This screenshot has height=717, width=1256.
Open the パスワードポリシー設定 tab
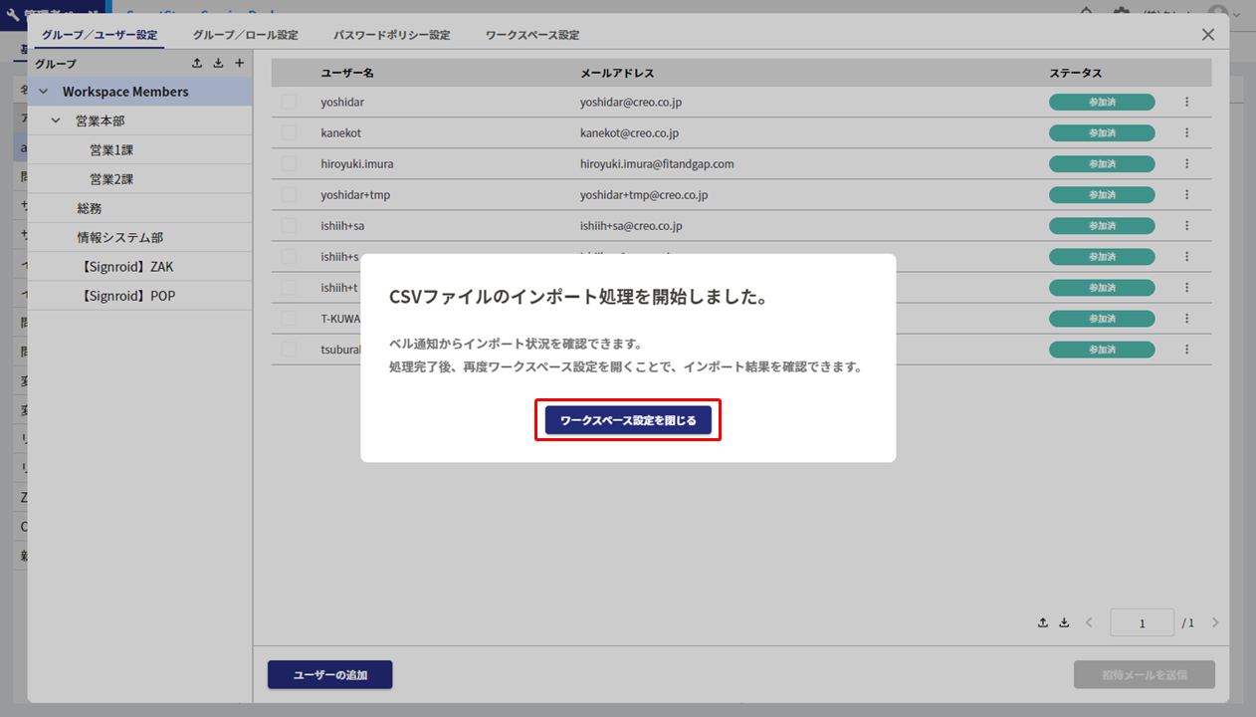tap(391, 35)
